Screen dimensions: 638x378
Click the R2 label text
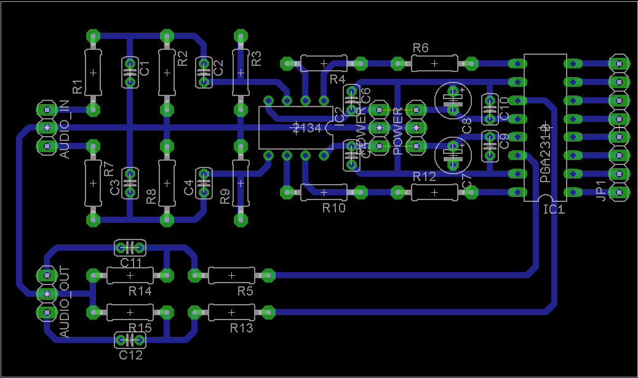183,58
